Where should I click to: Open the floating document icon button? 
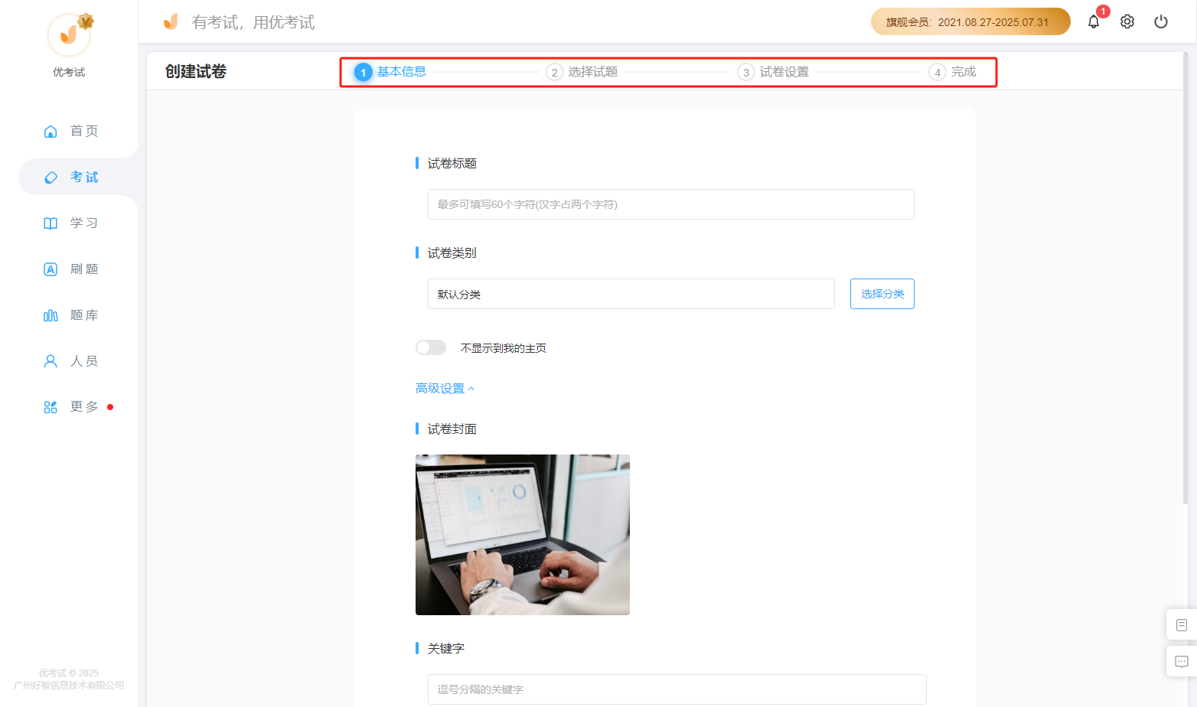(x=1182, y=625)
